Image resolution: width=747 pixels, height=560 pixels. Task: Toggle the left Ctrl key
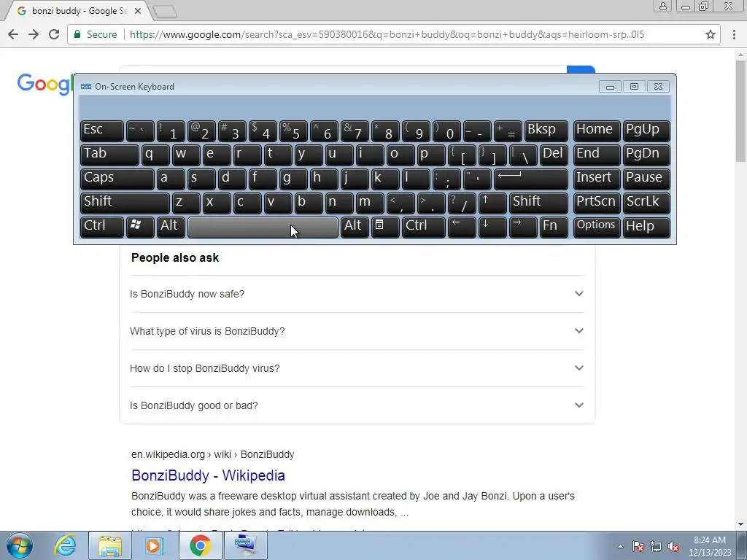pos(102,227)
